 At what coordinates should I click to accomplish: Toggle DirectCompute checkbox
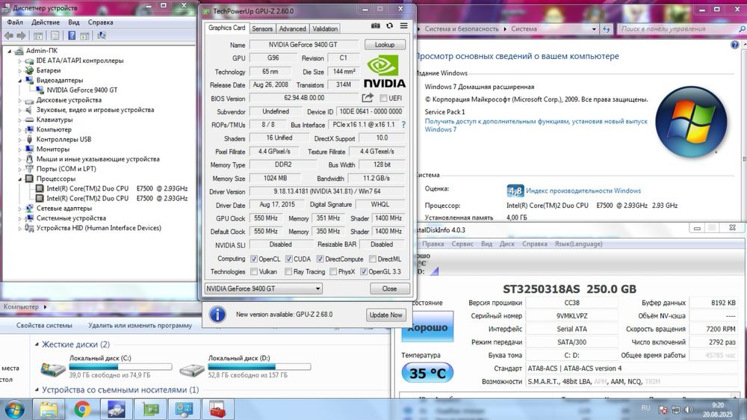point(320,259)
